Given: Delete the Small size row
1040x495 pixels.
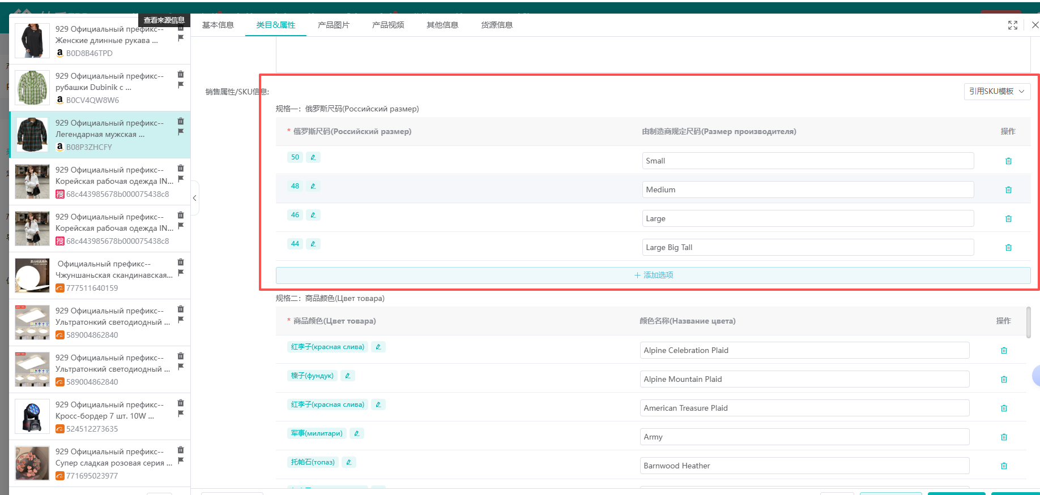Looking at the screenshot, I should (x=1008, y=161).
